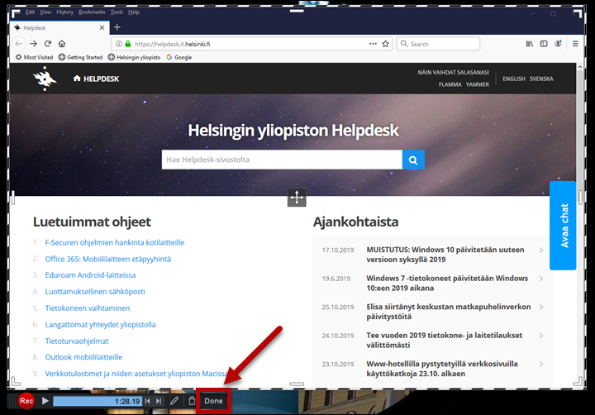
Task: Open the Library icon in toolbar
Action: coord(530,44)
